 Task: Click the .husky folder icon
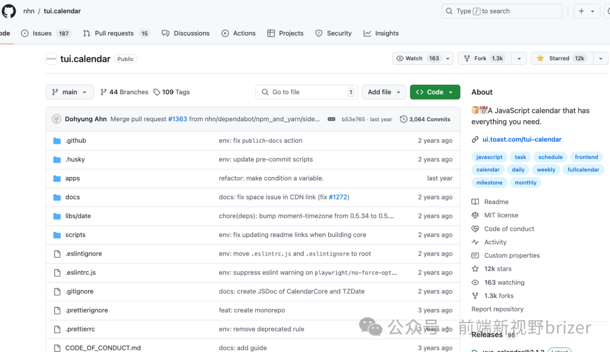click(57, 160)
